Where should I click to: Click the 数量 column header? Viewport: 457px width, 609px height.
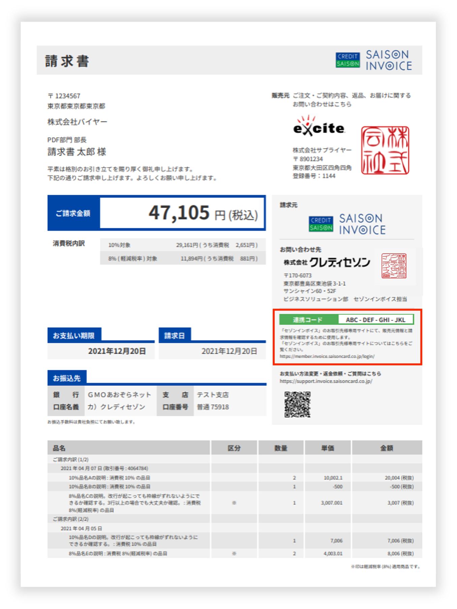click(x=281, y=448)
